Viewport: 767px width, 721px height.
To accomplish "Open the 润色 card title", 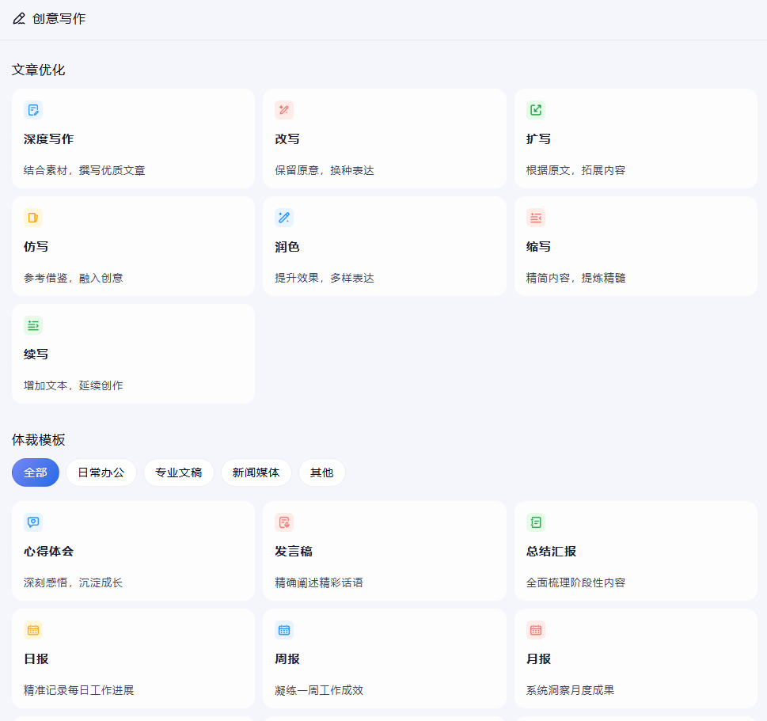I will click(287, 247).
